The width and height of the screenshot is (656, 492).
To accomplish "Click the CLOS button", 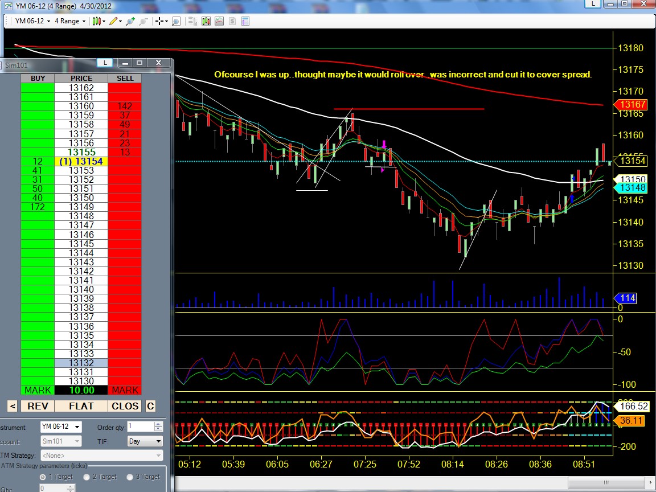I will [125, 406].
